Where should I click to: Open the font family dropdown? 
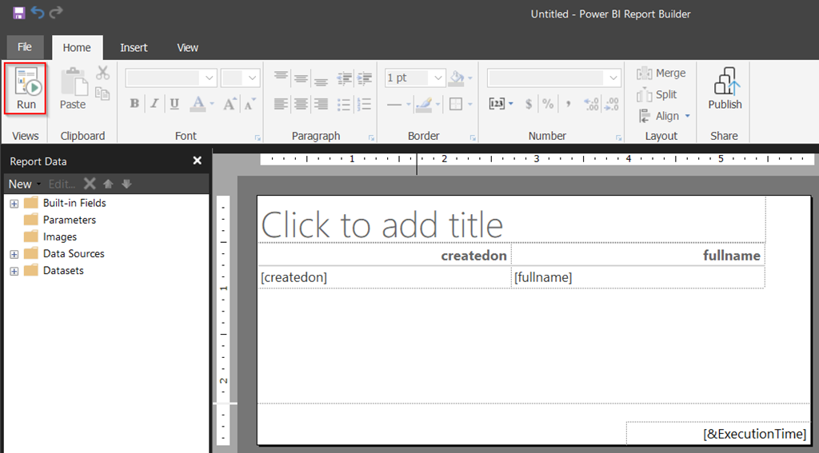point(209,77)
